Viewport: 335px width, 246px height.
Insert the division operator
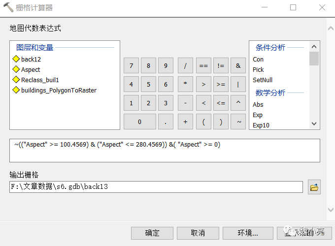click(x=185, y=65)
